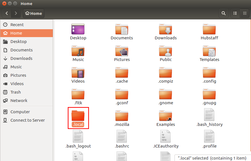The width and height of the screenshot is (251, 161).
Task: Select Home in the sidebar
Action: pos(27,33)
